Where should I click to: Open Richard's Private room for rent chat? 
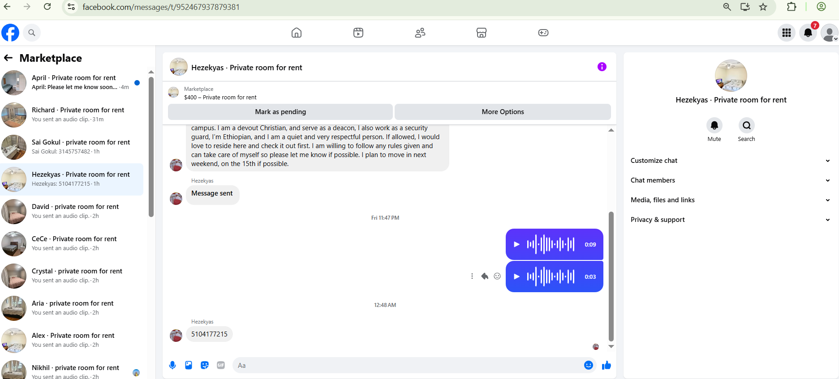[72, 115]
